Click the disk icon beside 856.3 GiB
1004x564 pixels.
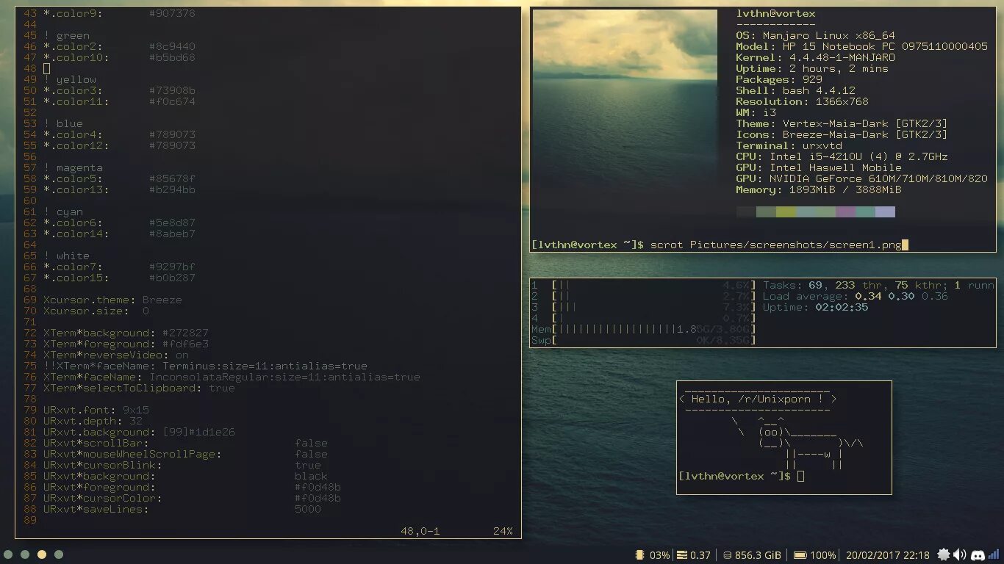pyautogui.click(x=727, y=555)
